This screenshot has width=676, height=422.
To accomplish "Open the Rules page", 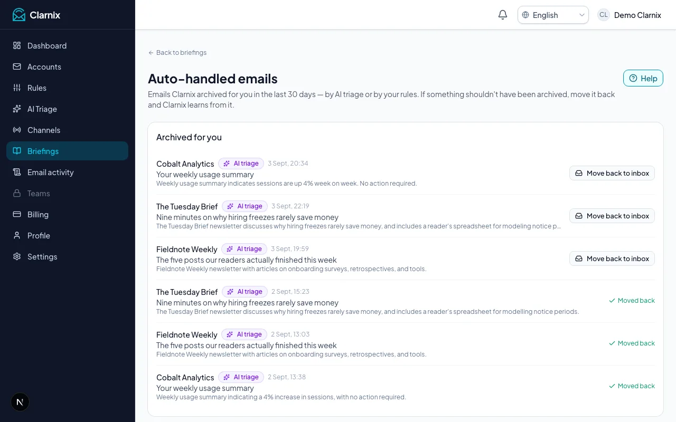I will tap(67, 88).
